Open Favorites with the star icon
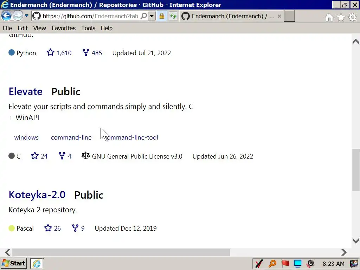The width and height of the screenshot is (360, 270). click(341, 17)
